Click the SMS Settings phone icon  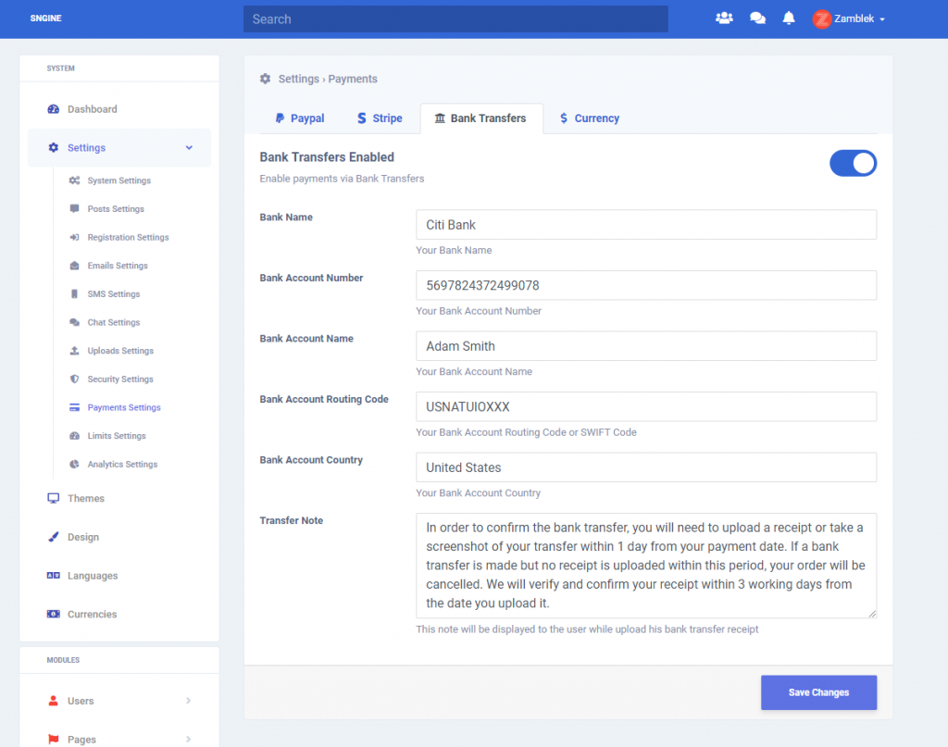tap(74, 293)
